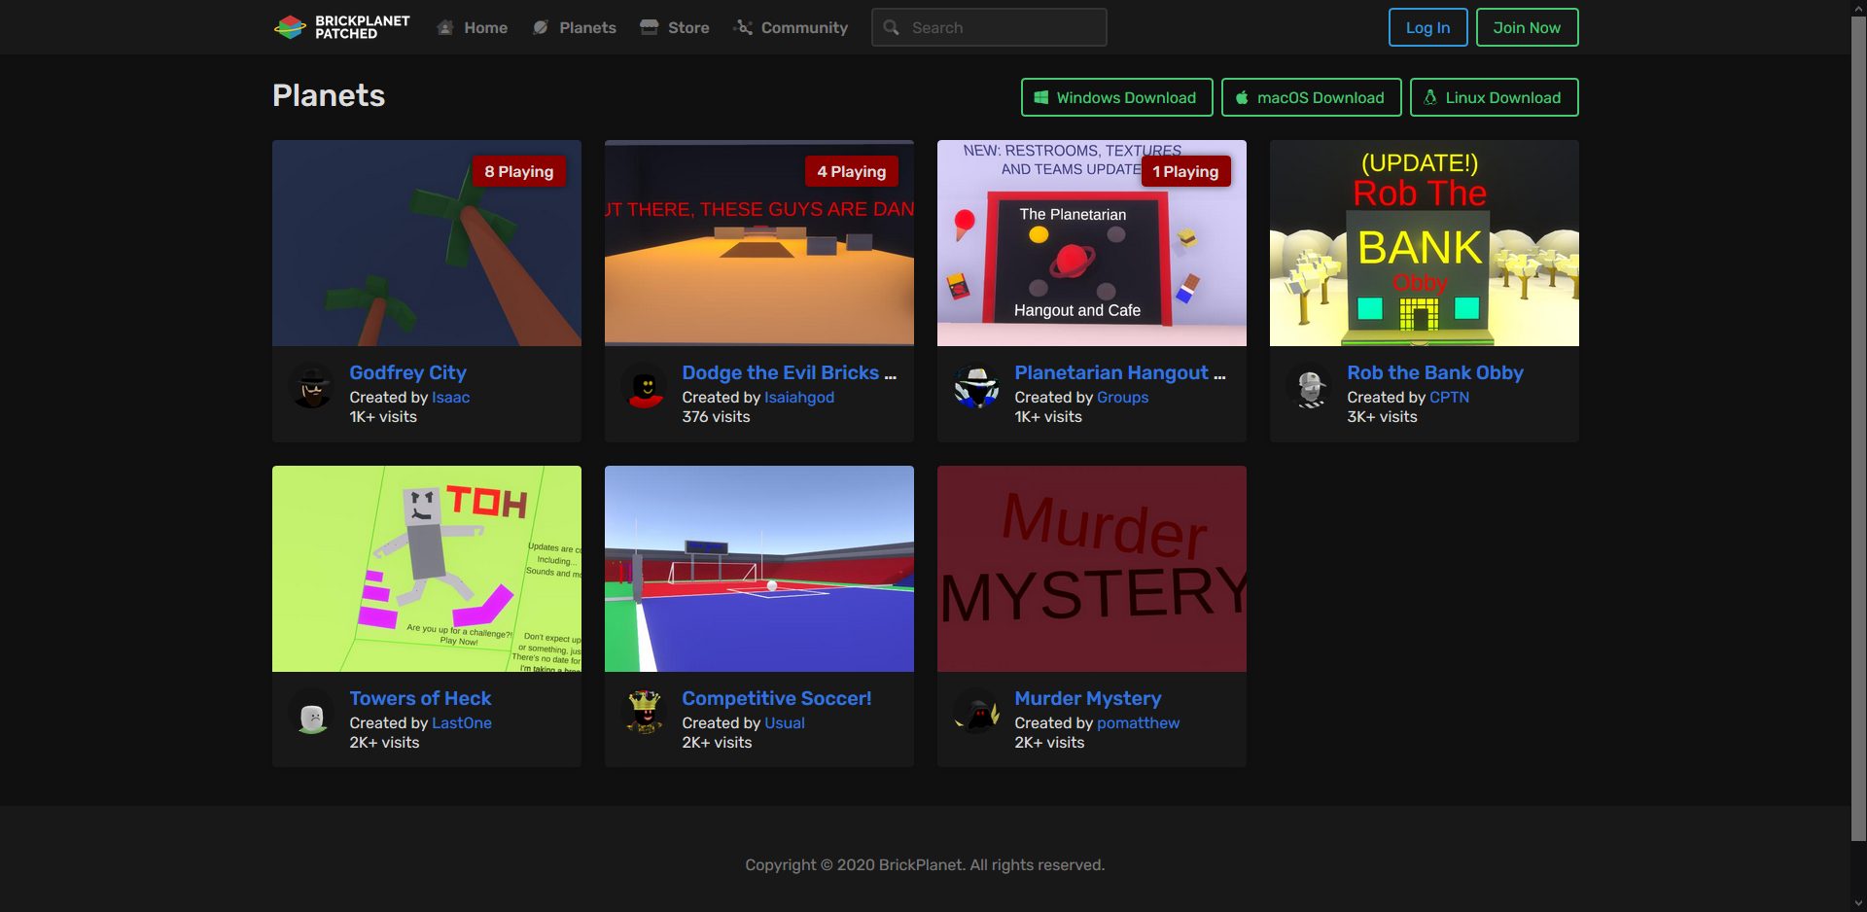Open Planetarian Hangout title link
The height and width of the screenshot is (912, 1867).
tap(1120, 372)
